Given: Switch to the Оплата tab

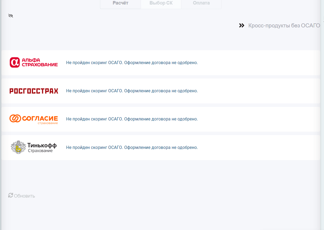Looking at the screenshot, I should tap(201, 3).
